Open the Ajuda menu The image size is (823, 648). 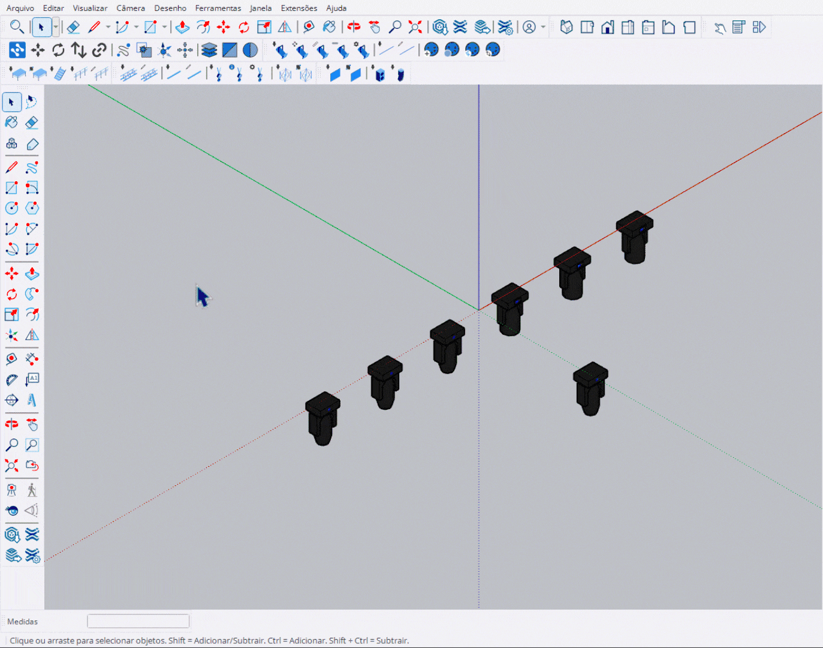(336, 8)
